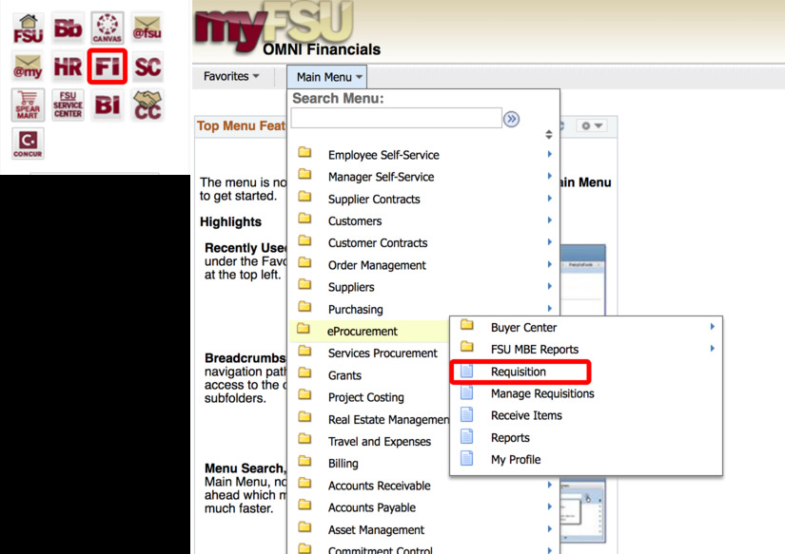Click the eProcurement folder icon
The height and width of the screenshot is (554, 785).
304,329
